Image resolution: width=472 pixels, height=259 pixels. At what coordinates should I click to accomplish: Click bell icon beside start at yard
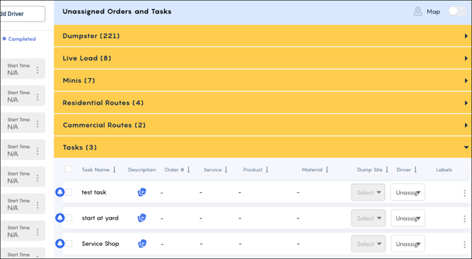(x=60, y=218)
